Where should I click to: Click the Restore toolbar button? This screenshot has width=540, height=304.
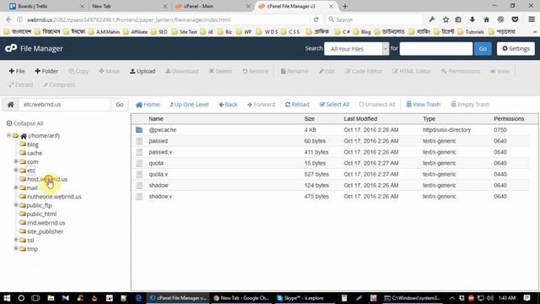(x=256, y=71)
